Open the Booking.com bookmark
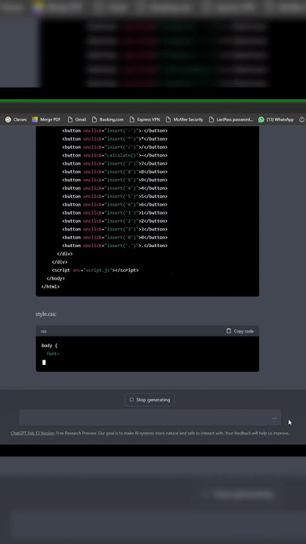This screenshot has width=306, height=544. pos(107,119)
